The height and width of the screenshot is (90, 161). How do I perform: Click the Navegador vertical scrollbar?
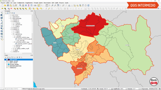(32, 33)
